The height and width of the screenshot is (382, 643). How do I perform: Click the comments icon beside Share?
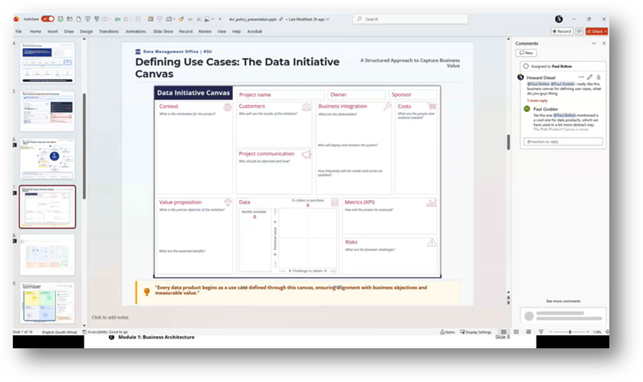tap(579, 31)
